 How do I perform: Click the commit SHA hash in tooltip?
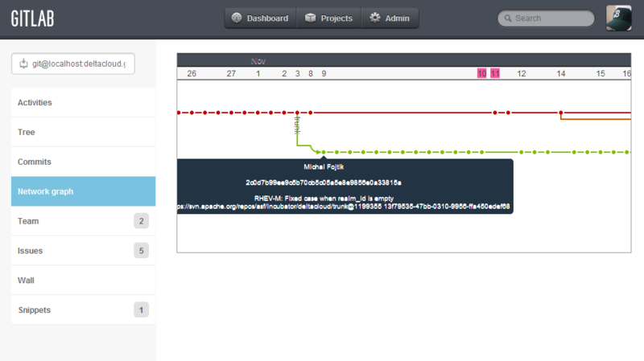(324, 183)
